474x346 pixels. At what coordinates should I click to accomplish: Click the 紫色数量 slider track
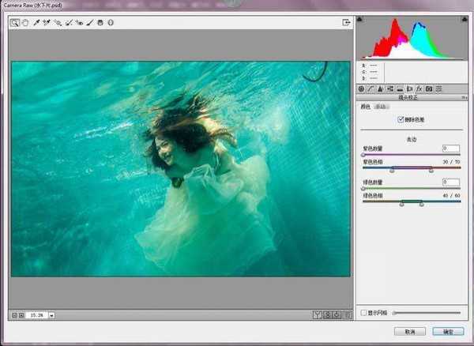tap(411, 155)
